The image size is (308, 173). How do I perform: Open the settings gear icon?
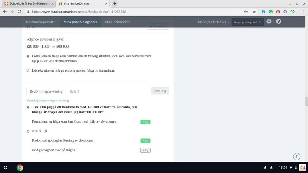point(269,22)
